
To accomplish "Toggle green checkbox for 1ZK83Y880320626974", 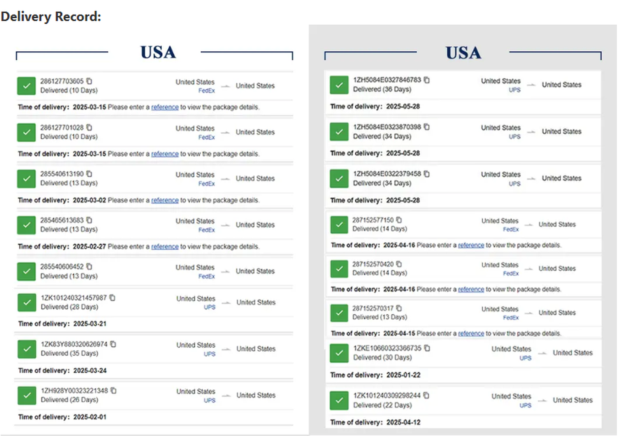I will (27, 349).
